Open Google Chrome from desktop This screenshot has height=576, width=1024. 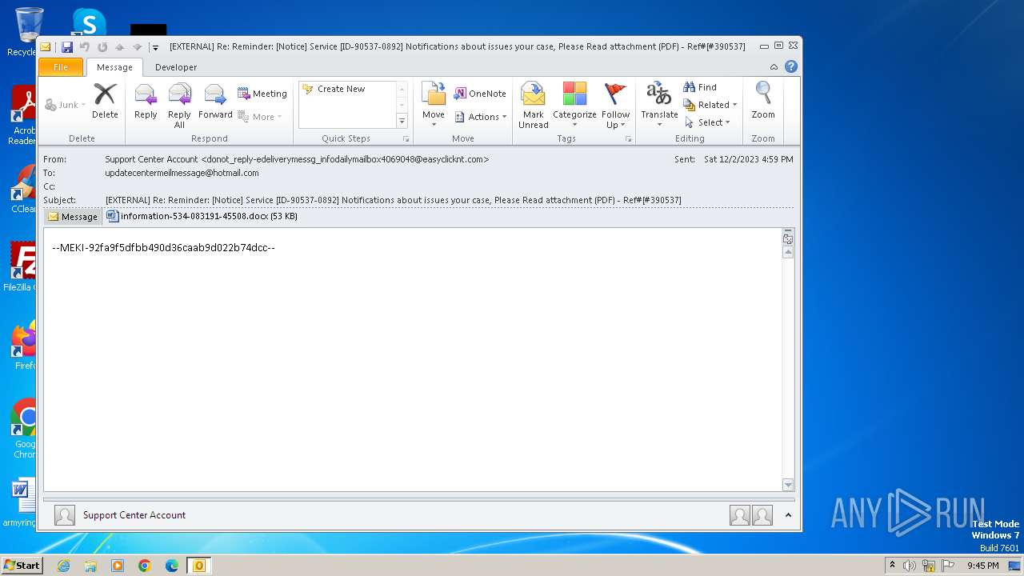tap(26, 428)
